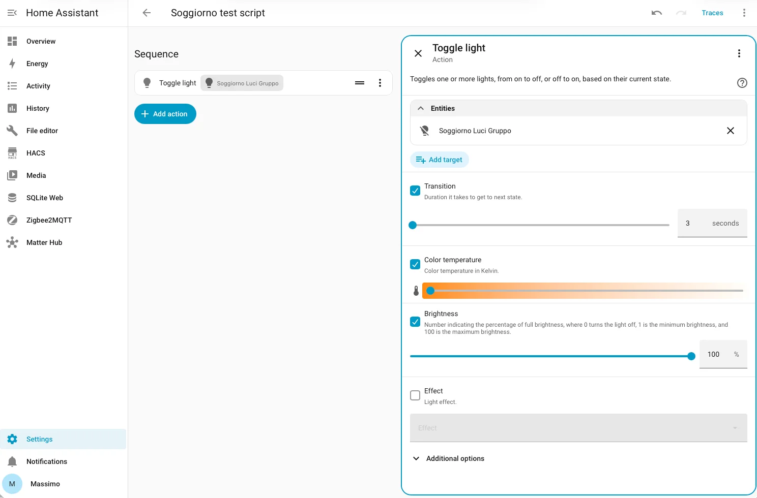The height and width of the screenshot is (498, 757).
Task: Redo the last undone change
Action: (681, 13)
